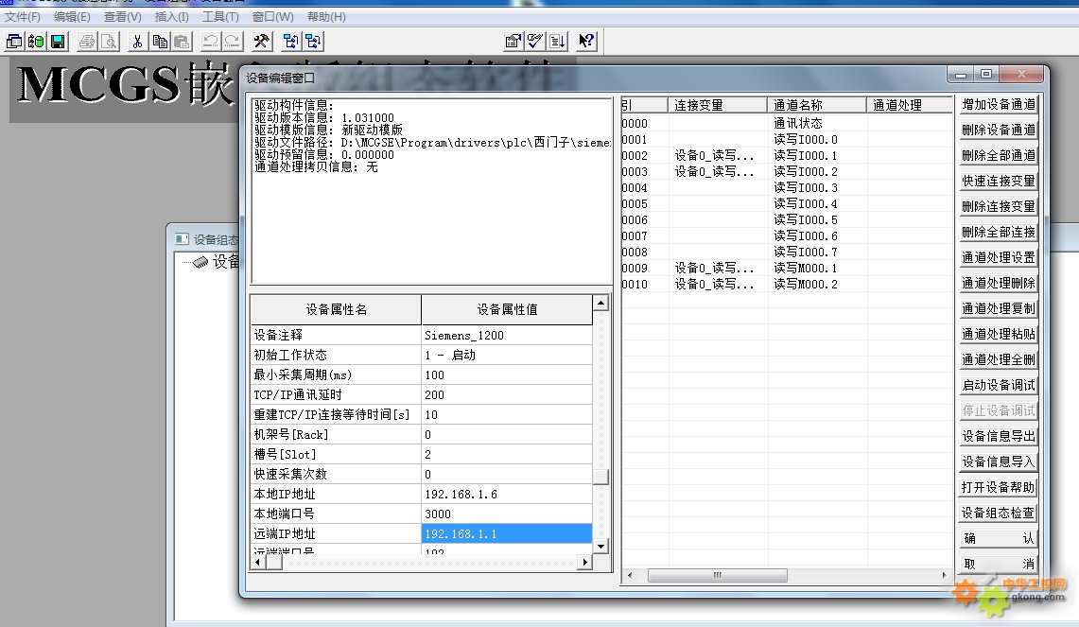This screenshot has width=1079, height=627.
Task: Click the undo arrow icon
Action: (x=211, y=42)
